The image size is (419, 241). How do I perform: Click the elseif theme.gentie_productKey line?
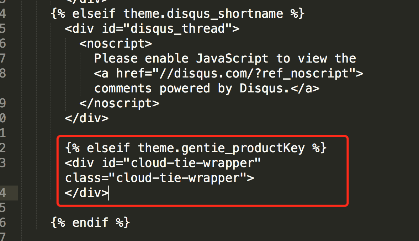pyautogui.click(x=196, y=148)
